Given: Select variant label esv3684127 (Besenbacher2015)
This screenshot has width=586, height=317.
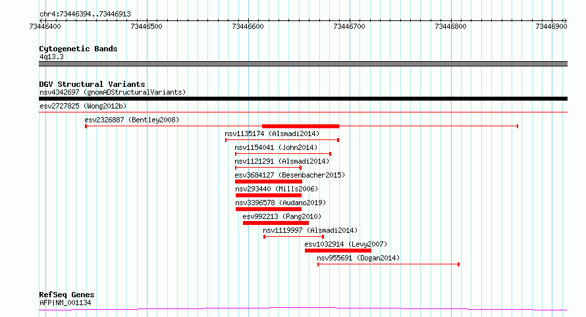Looking at the screenshot, I should point(290,175).
